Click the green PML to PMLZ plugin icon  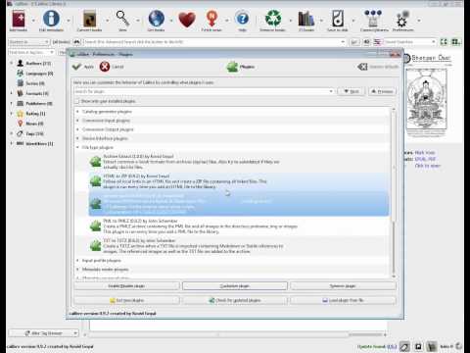click(95, 226)
